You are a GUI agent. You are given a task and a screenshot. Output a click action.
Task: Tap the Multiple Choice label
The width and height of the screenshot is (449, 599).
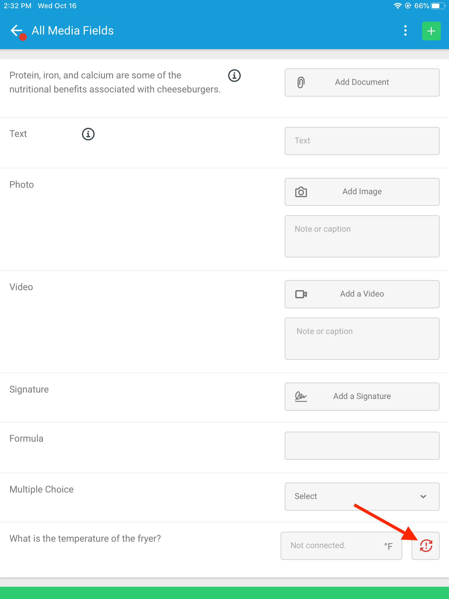tap(42, 489)
